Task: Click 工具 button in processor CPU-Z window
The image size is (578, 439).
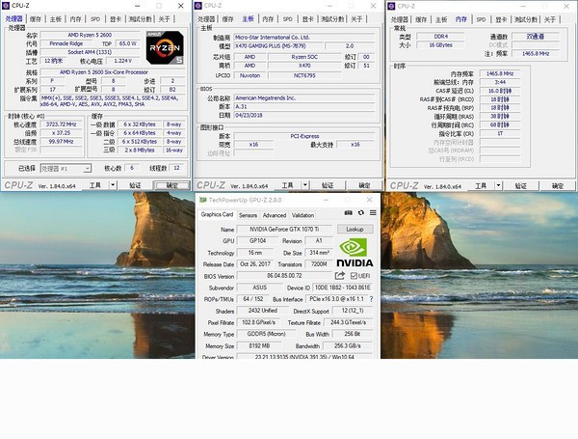Action: (95, 185)
